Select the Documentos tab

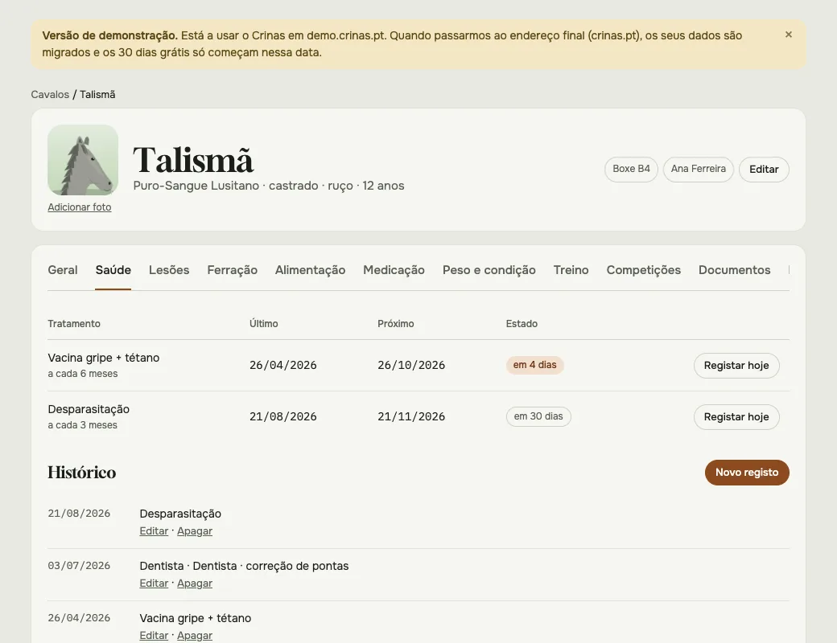tap(734, 270)
